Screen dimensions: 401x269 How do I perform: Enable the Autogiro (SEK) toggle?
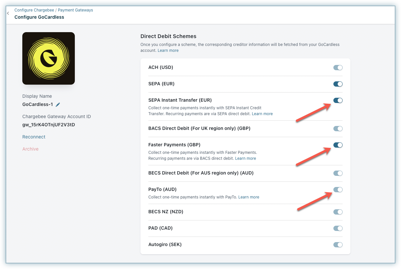click(338, 245)
